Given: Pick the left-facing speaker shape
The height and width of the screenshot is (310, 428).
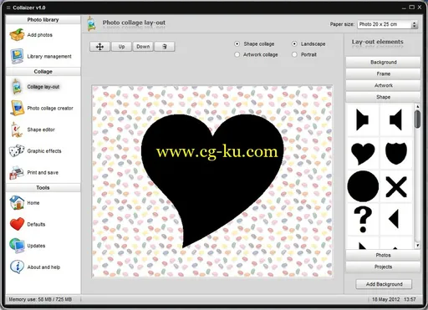Looking at the screenshot, I should tap(396, 120).
